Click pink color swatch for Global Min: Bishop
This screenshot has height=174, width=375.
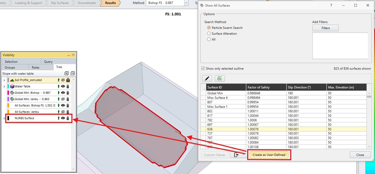(8, 93)
